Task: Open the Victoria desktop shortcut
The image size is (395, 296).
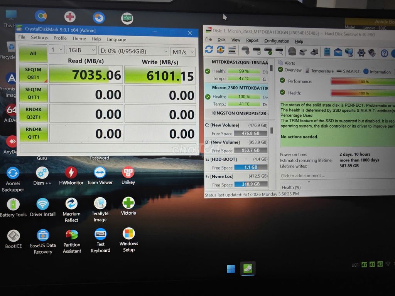Action: click(128, 206)
